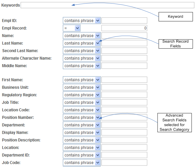
Task: Click the Regulatory Region text field
Action: point(124,95)
